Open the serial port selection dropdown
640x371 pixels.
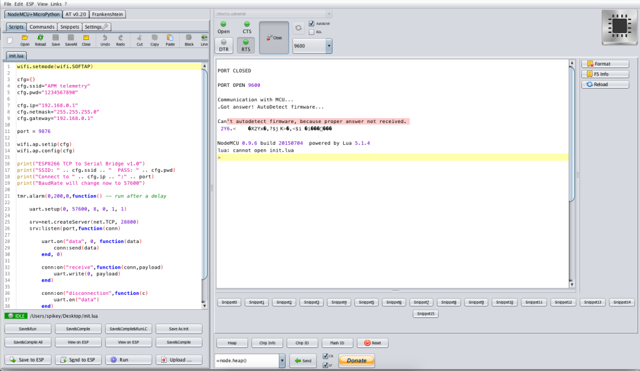[x=329, y=14]
